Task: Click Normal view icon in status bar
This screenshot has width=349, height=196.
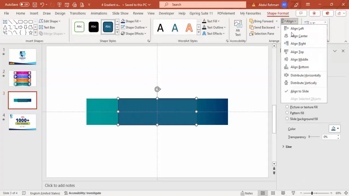Action: pos(263,193)
